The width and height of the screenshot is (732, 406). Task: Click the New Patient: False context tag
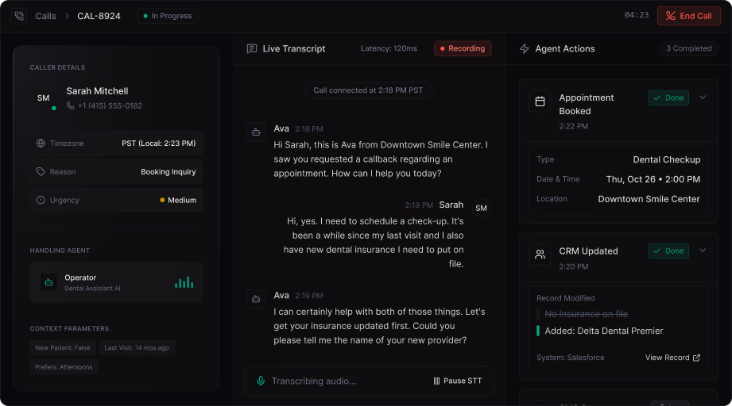(63, 348)
